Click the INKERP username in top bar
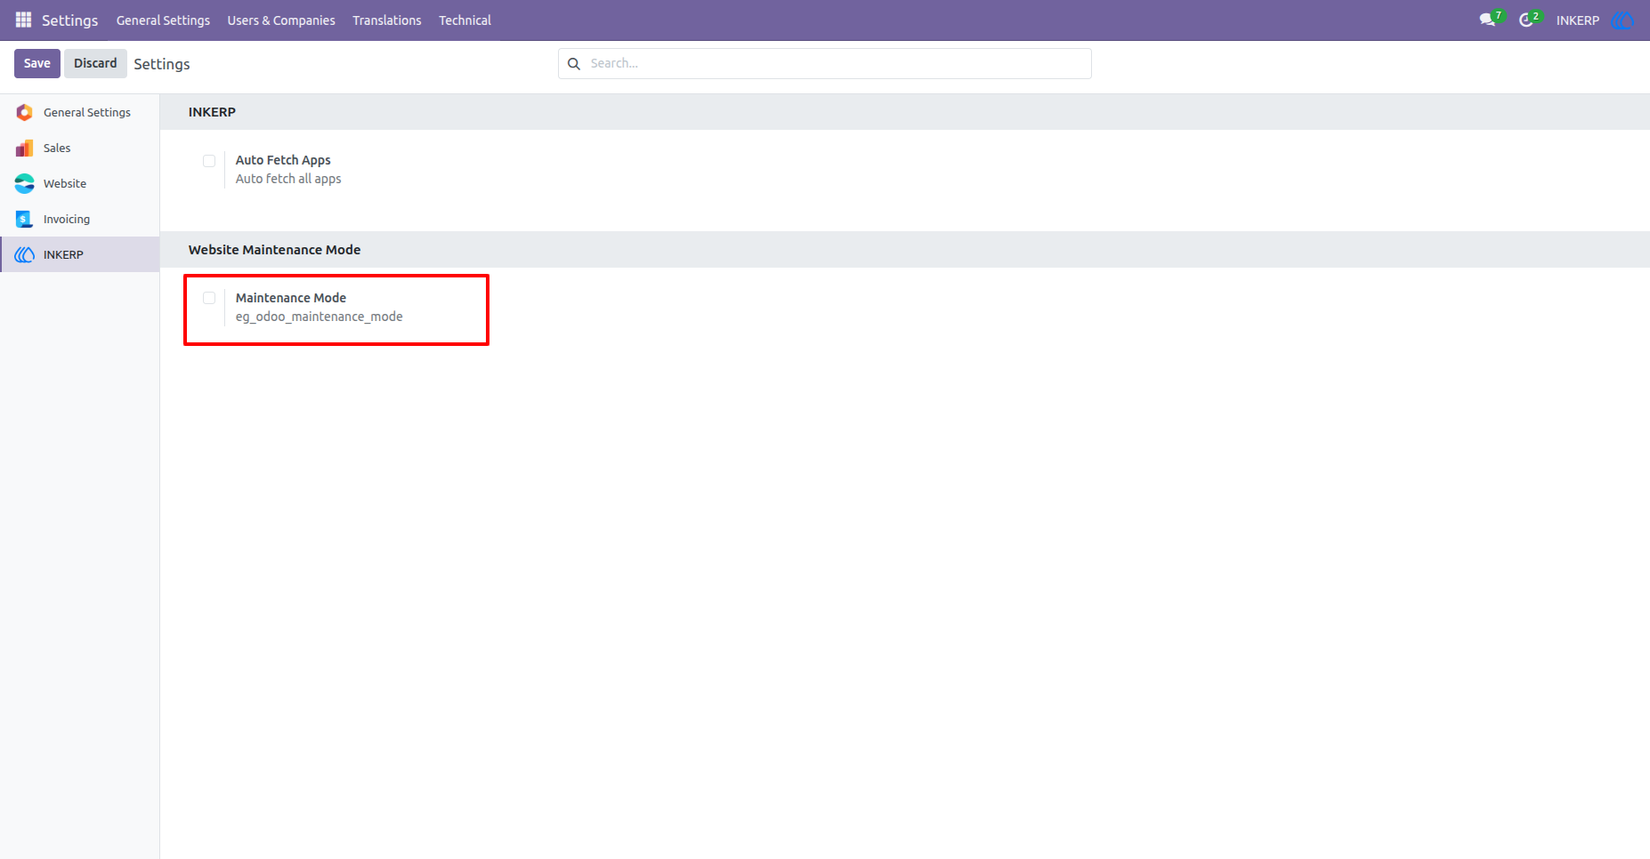The image size is (1650, 859). (x=1578, y=20)
